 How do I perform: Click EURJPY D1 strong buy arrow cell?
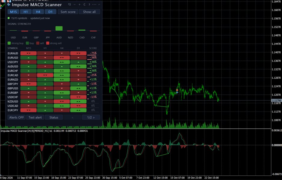(x=78, y=110)
